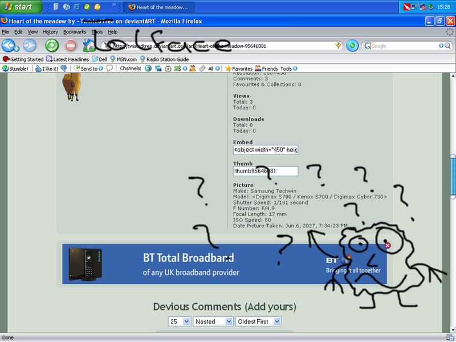Select the video TV channel icon
The height and width of the screenshot is (342, 456).
coord(168,68)
